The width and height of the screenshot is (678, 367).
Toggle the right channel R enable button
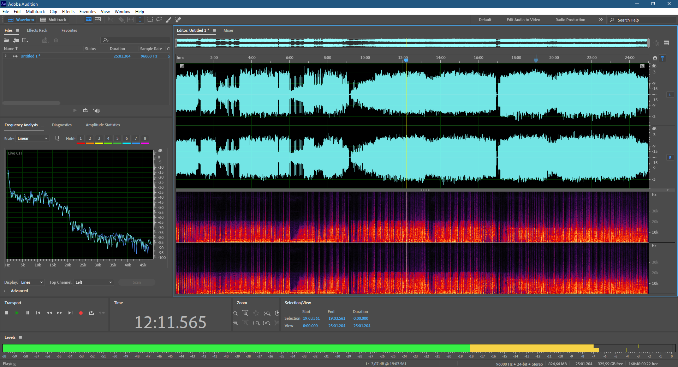pyautogui.click(x=670, y=157)
